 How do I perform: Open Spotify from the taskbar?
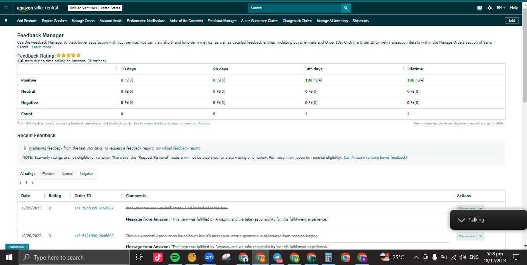(x=175, y=257)
